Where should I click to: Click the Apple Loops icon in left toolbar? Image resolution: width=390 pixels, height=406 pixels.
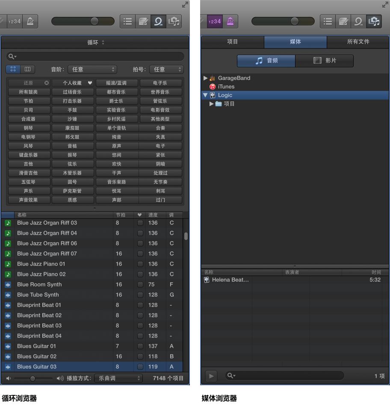tap(158, 21)
